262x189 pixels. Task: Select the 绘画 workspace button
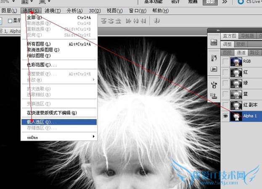[193, 2]
